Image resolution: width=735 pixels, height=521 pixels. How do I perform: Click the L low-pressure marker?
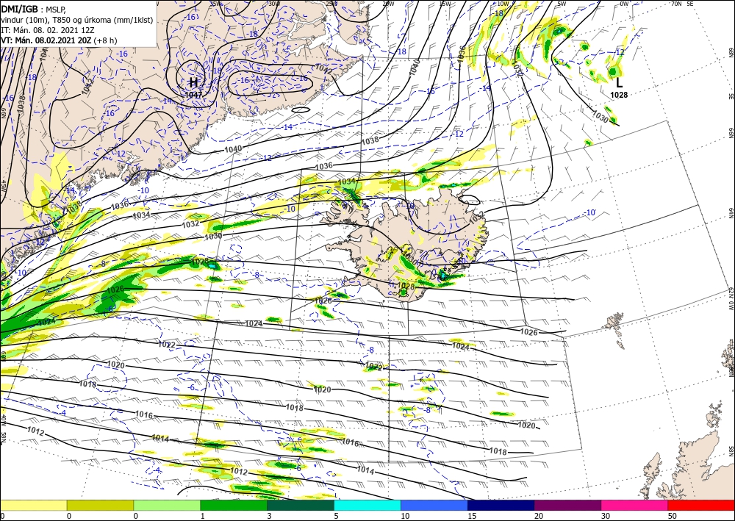(x=619, y=83)
